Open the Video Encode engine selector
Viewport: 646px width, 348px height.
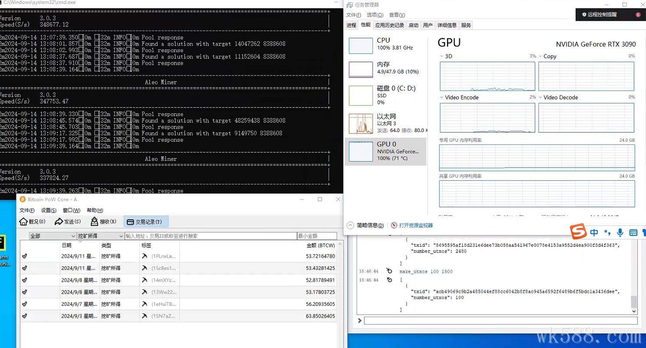(442, 97)
